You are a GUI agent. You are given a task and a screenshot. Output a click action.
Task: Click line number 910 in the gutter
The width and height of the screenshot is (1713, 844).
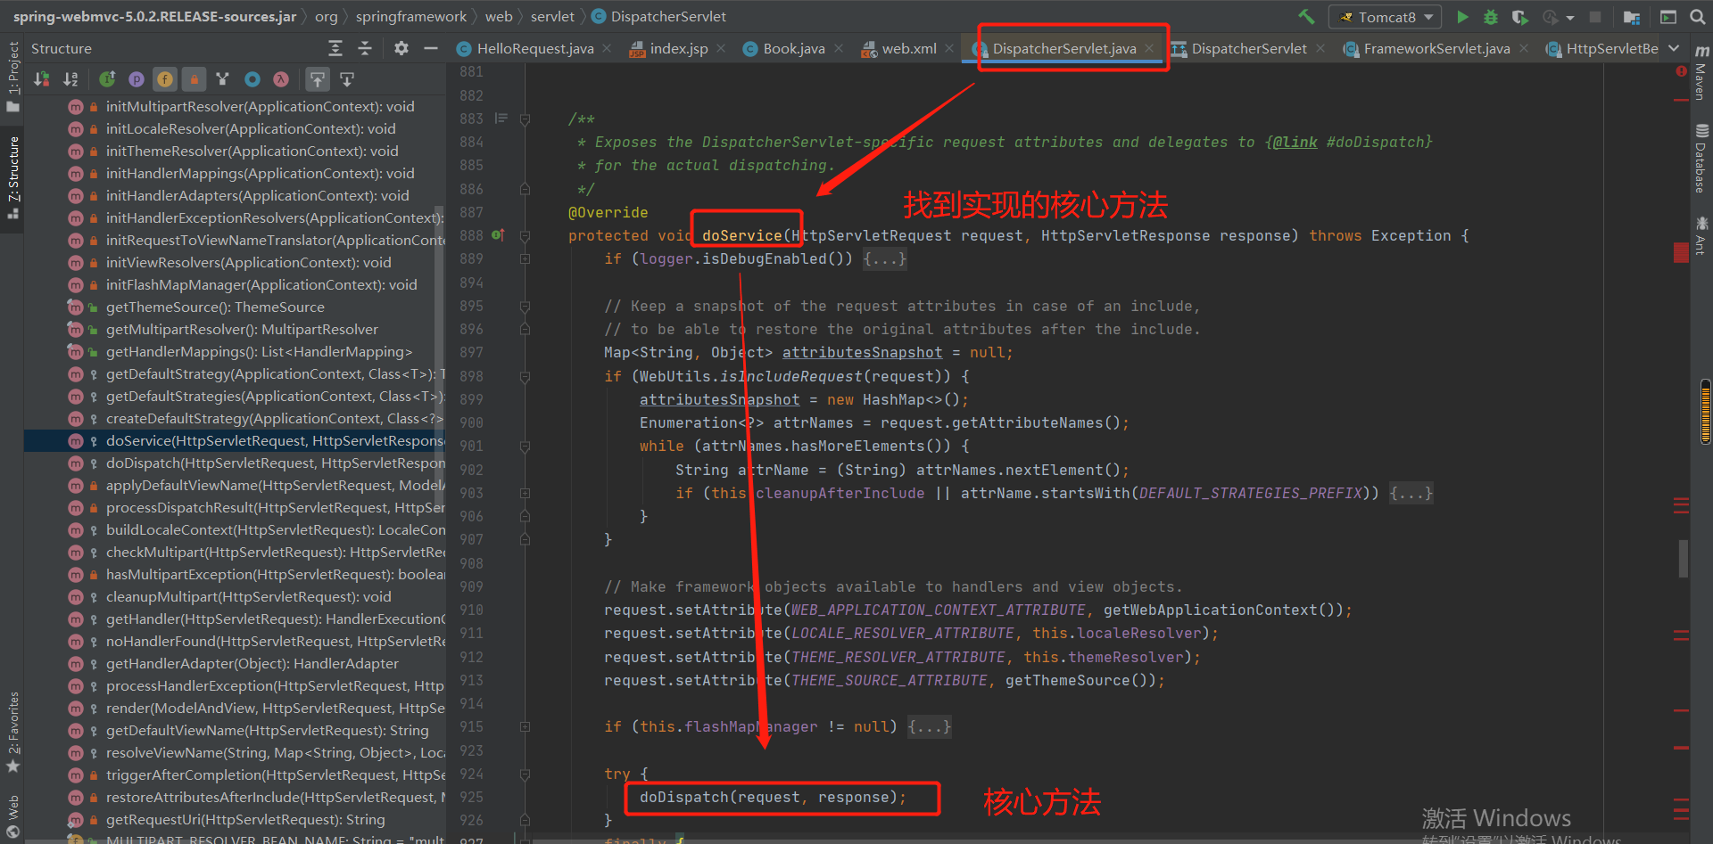click(471, 610)
